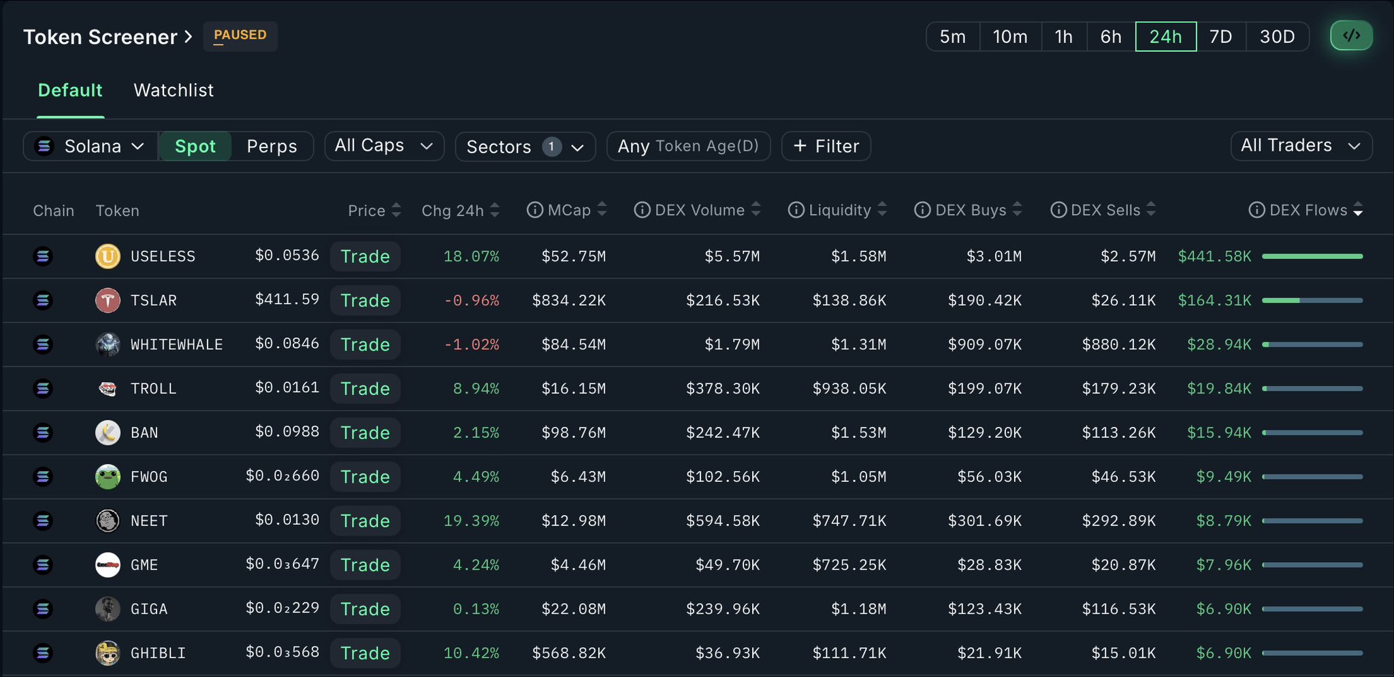Add a new Filter
Image resolution: width=1394 pixels, height=677 pixels.
(x=826, y=146)
